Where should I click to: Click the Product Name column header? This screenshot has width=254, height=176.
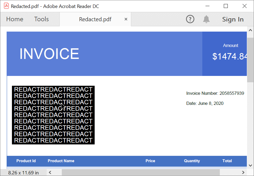point(61,161)
